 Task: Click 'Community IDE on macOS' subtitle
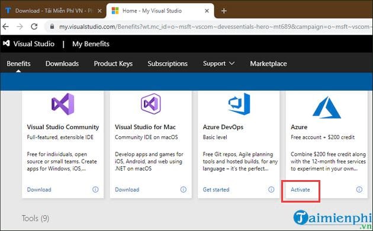[x=146, y=137]
